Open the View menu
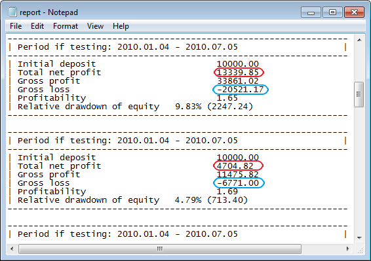Screen dimensions: 371x261 [x=95, y=26]
